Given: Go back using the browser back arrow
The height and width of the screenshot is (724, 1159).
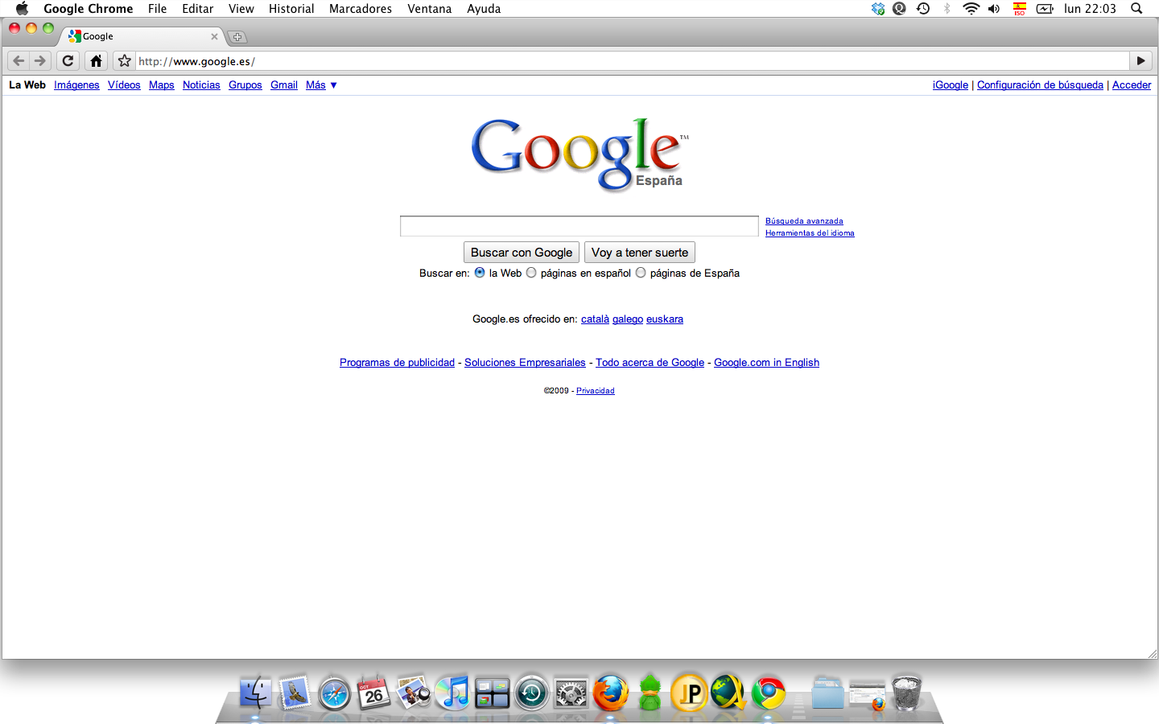Looking at the screenshot, I should [19, 61].
